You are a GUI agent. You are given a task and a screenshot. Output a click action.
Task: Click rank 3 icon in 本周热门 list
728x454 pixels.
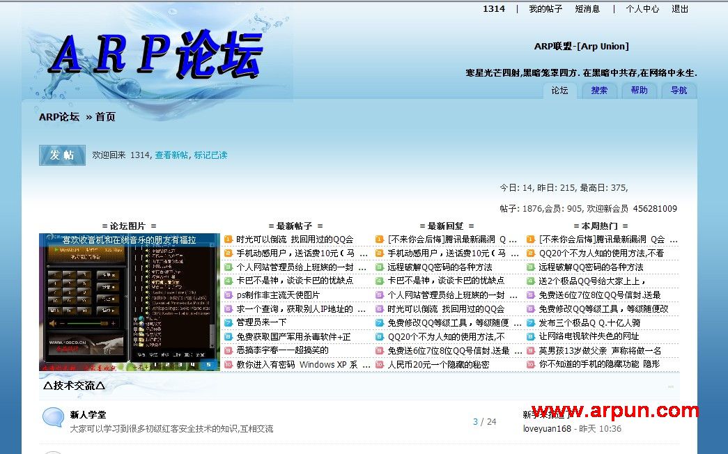point(531,267)
